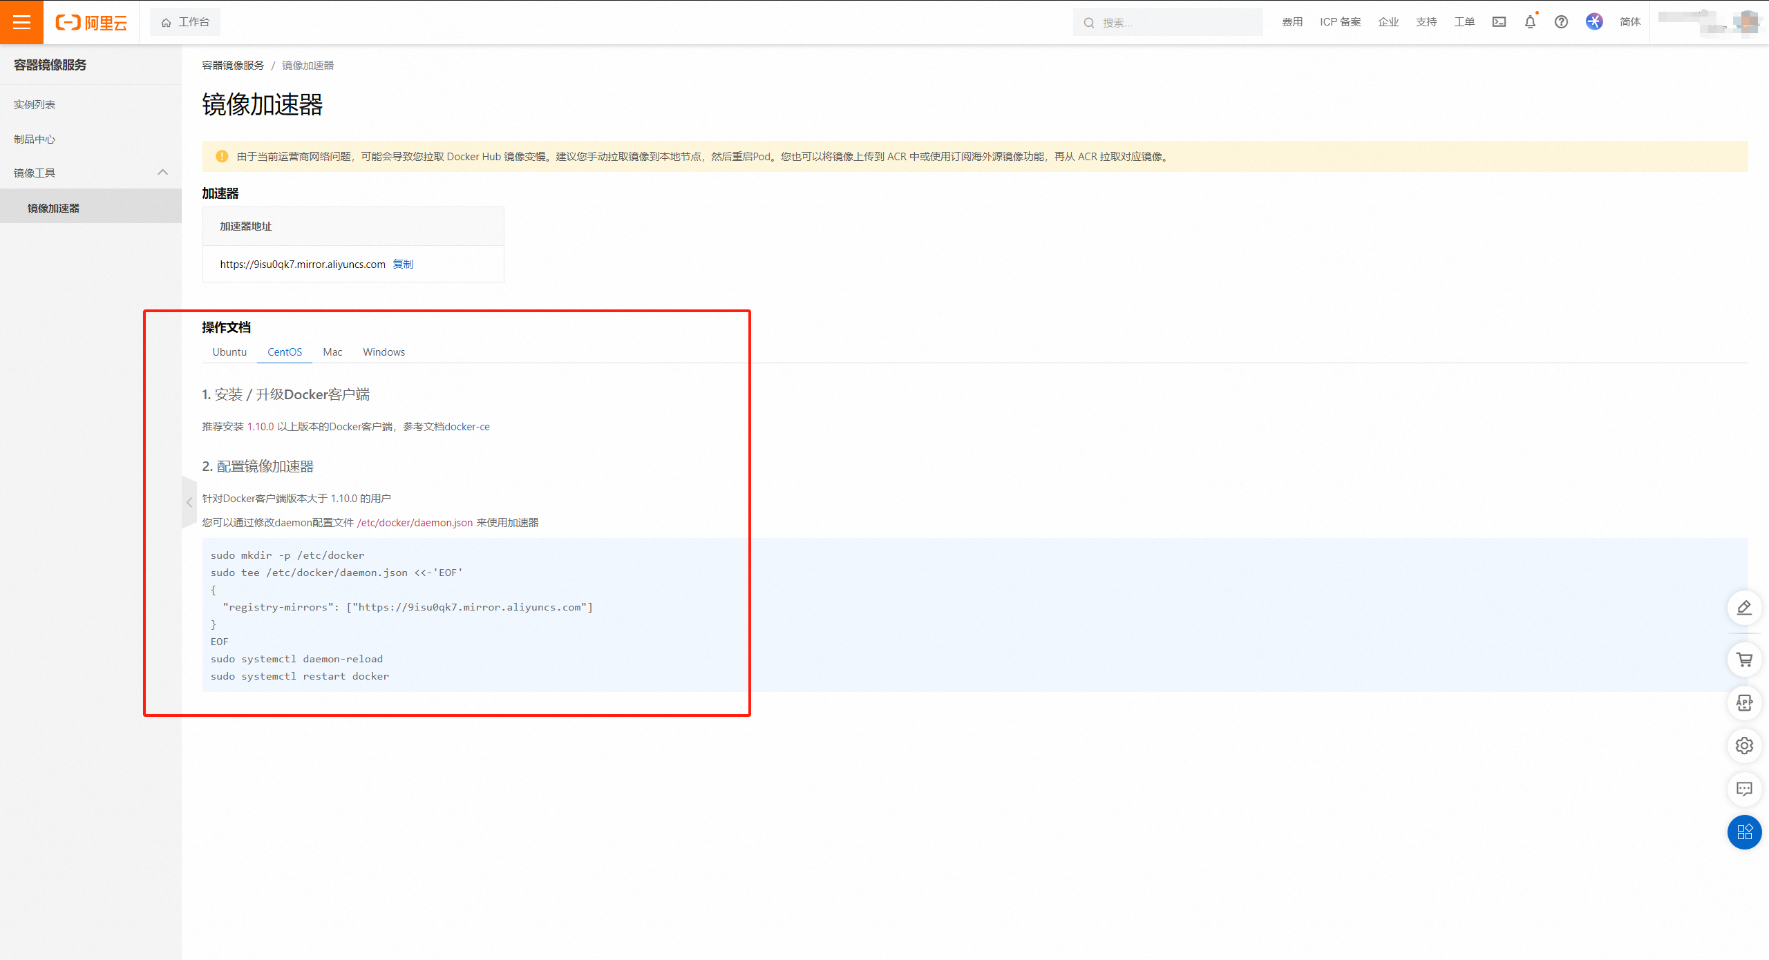
Task: Launch the Cloud Shell terminal icon
Action: 1498,22
